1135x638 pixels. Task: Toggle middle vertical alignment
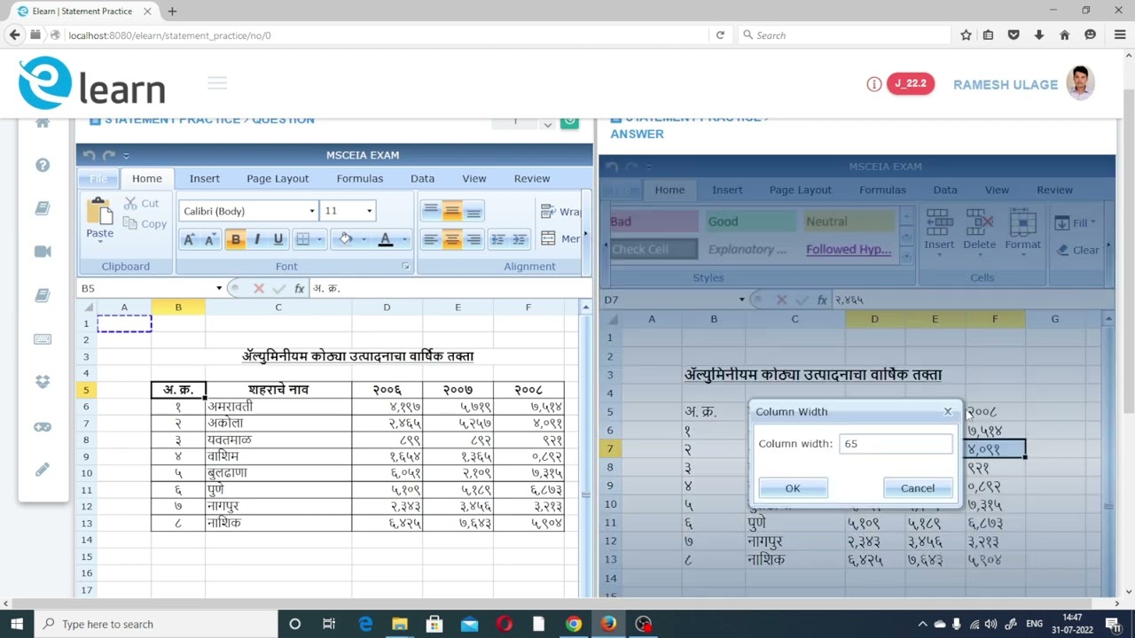(x=451, y=210)
